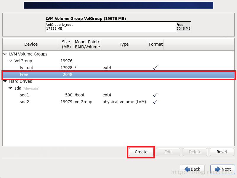The width and height of the screenshot is (237, 178).
Task: Click the Free 2048 MB bar segment
Action: coord(183,27)
